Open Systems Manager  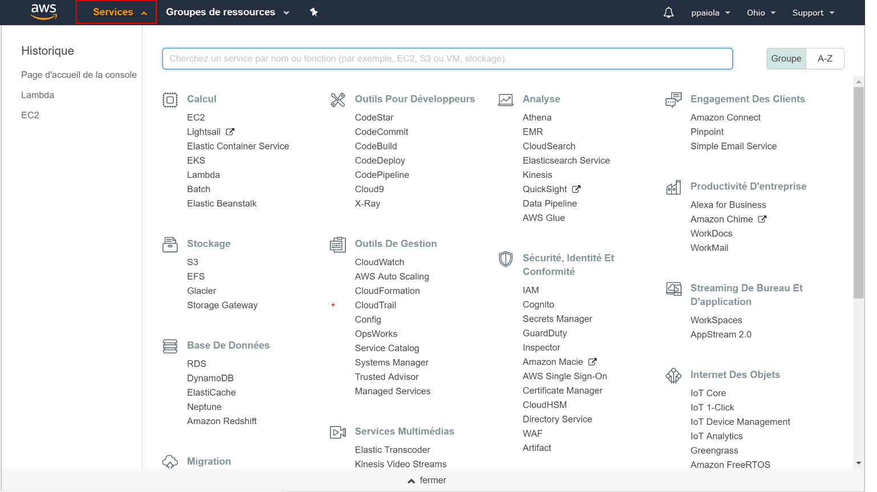[391, 363]
